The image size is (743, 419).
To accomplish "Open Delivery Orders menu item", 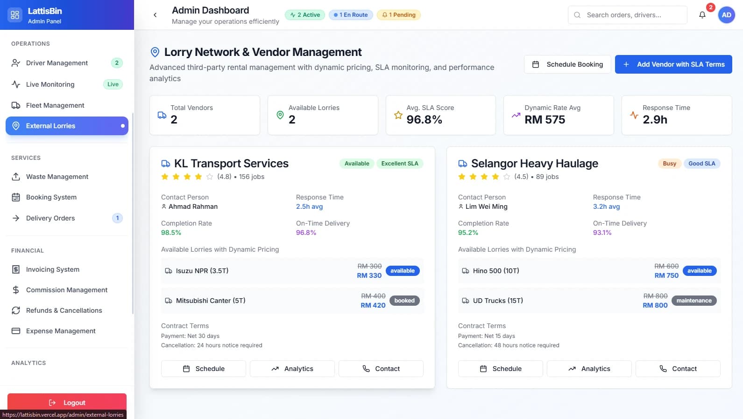I will point(50,218).
